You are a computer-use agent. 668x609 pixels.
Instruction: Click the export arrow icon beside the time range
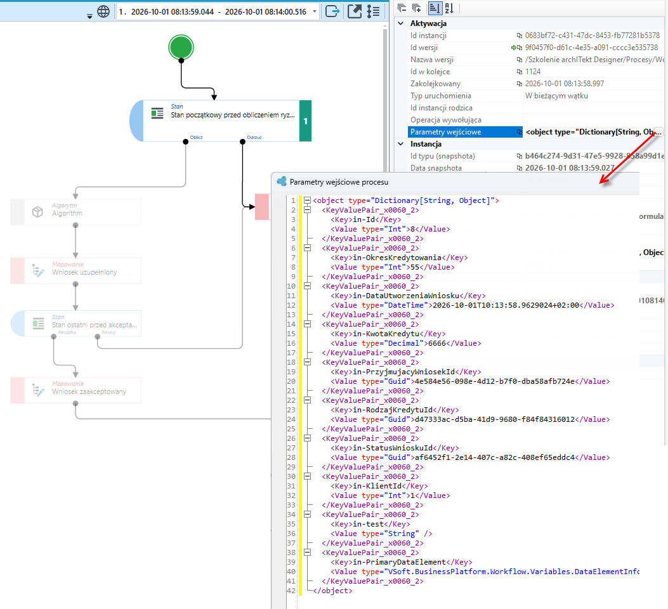coord(332,11)
